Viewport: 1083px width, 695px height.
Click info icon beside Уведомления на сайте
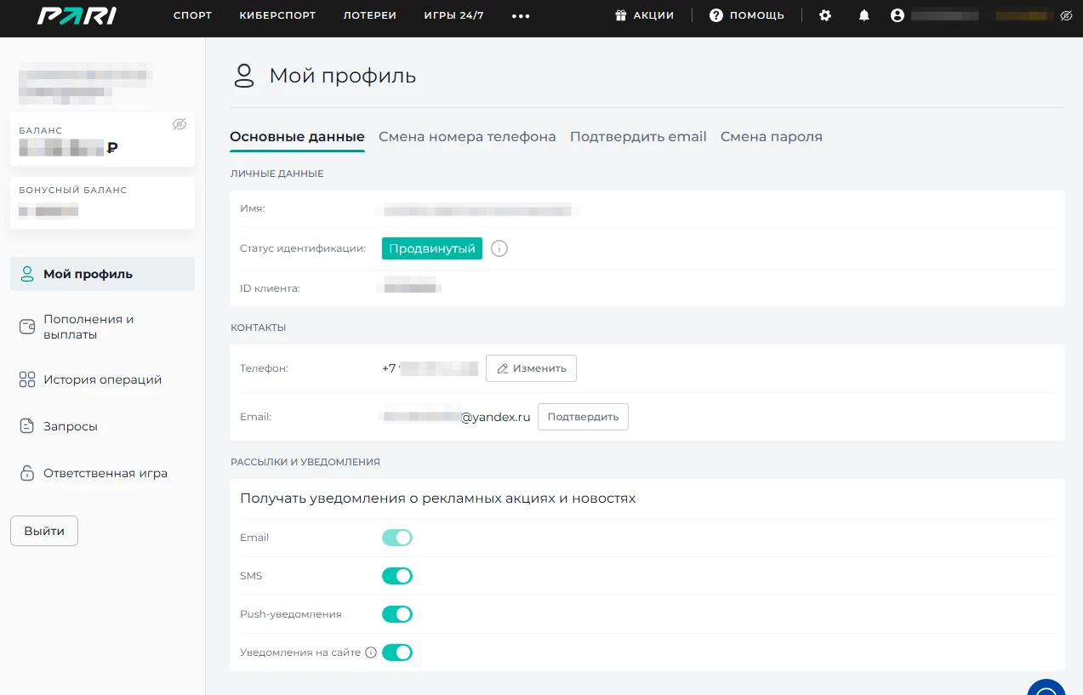click(x=370, y=652)
